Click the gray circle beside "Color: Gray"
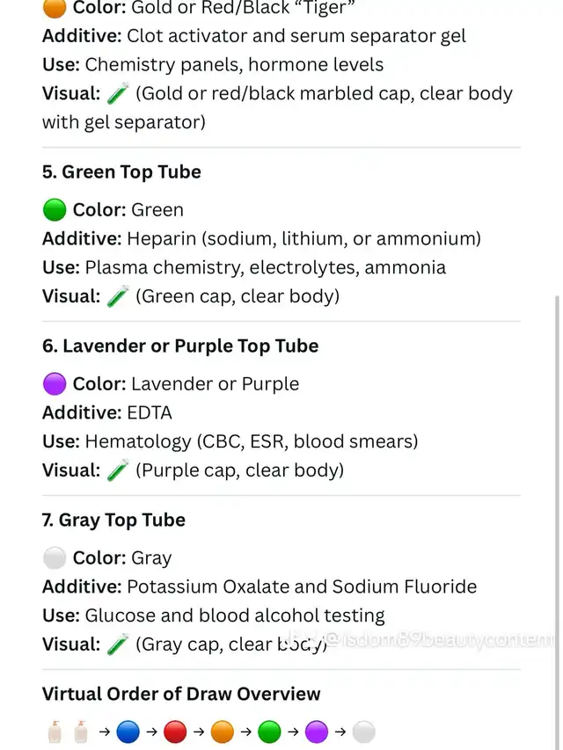This screenshot has height=750, width=563. [55, 558]
